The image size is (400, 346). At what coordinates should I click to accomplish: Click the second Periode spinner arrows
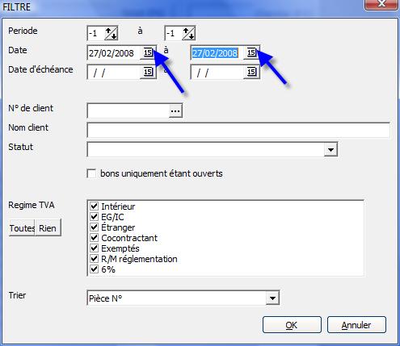pos(188,33)
